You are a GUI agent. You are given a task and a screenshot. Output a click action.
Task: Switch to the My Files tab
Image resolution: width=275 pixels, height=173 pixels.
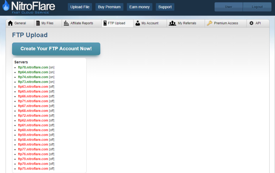coord(47,23)
